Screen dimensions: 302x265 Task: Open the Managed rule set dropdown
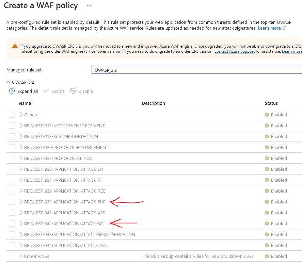coord(196,70)
